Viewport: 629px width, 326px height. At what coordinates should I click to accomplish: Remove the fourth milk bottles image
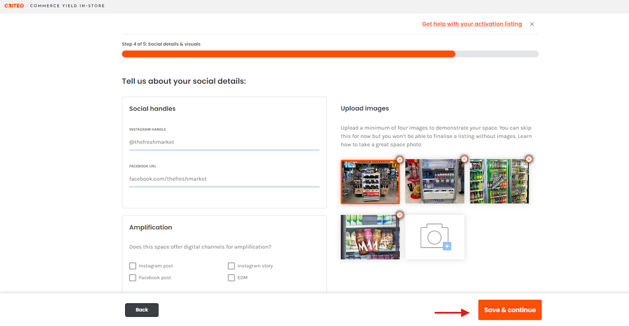[400, 215]
